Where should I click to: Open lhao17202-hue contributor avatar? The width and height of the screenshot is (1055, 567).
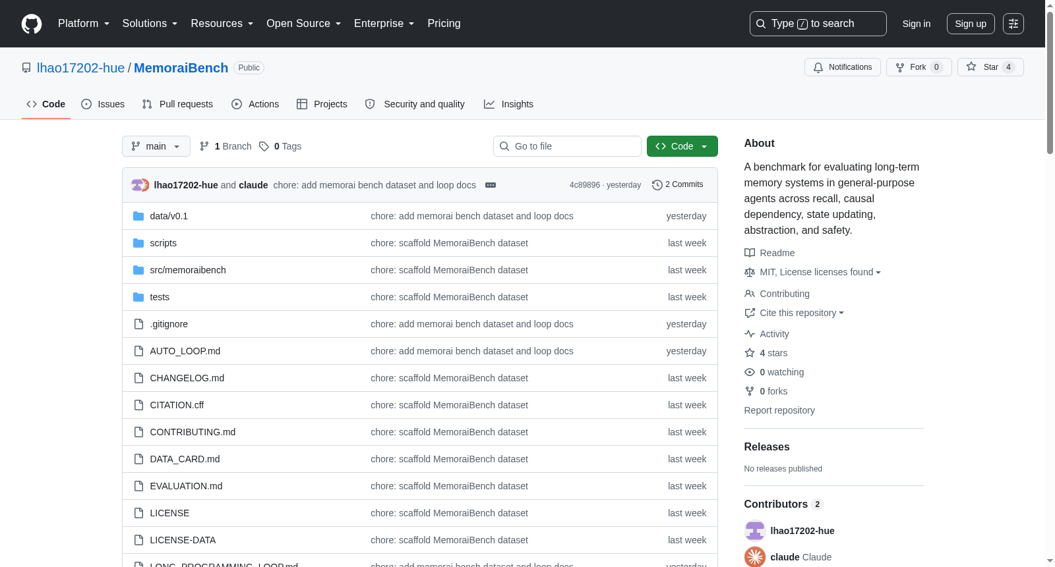point(755,531)
